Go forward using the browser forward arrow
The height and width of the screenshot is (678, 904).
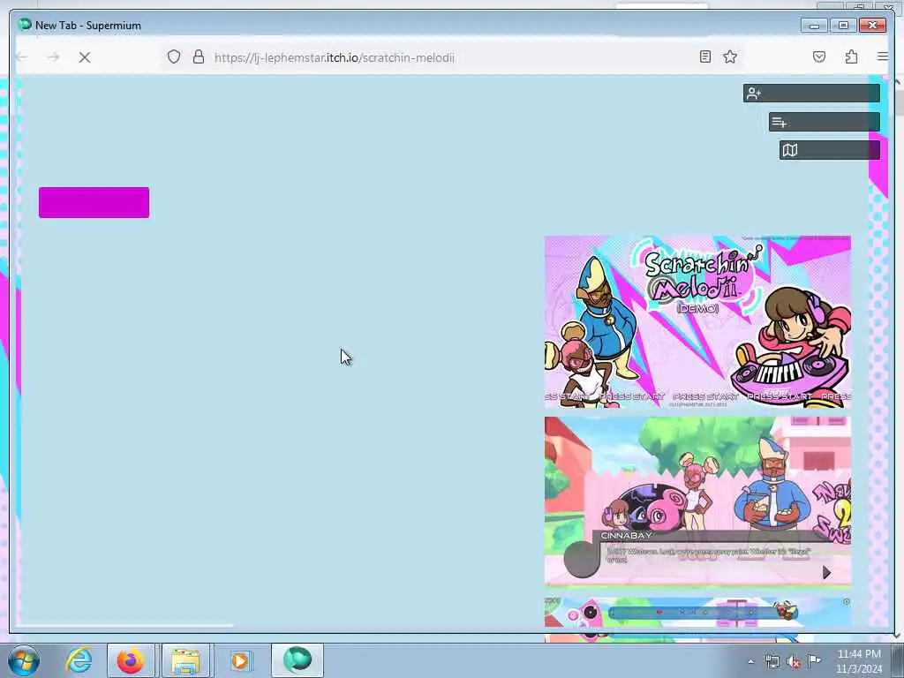click(53, 57)
